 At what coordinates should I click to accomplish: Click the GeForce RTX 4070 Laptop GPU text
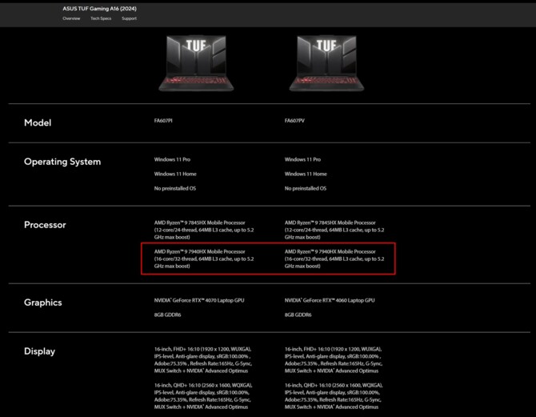[x=199, y=300]
